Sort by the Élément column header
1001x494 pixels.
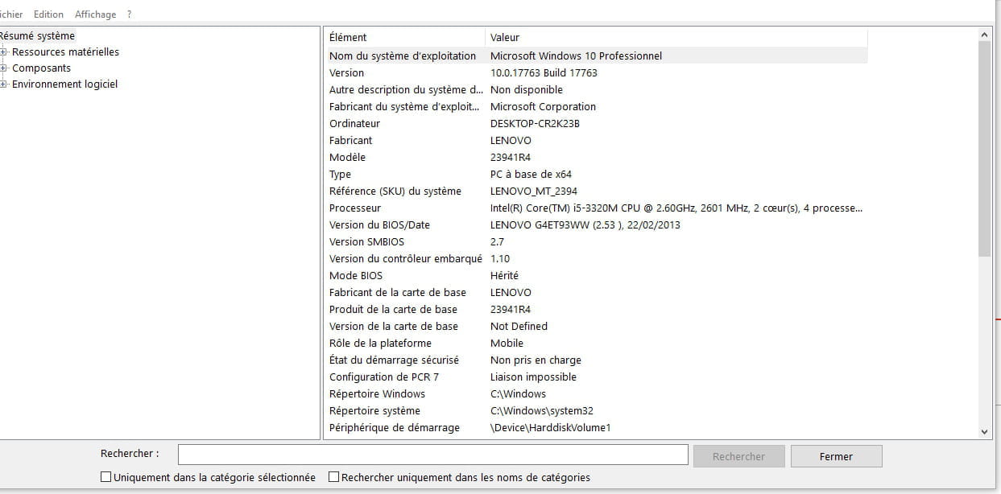tap(405, 37)
